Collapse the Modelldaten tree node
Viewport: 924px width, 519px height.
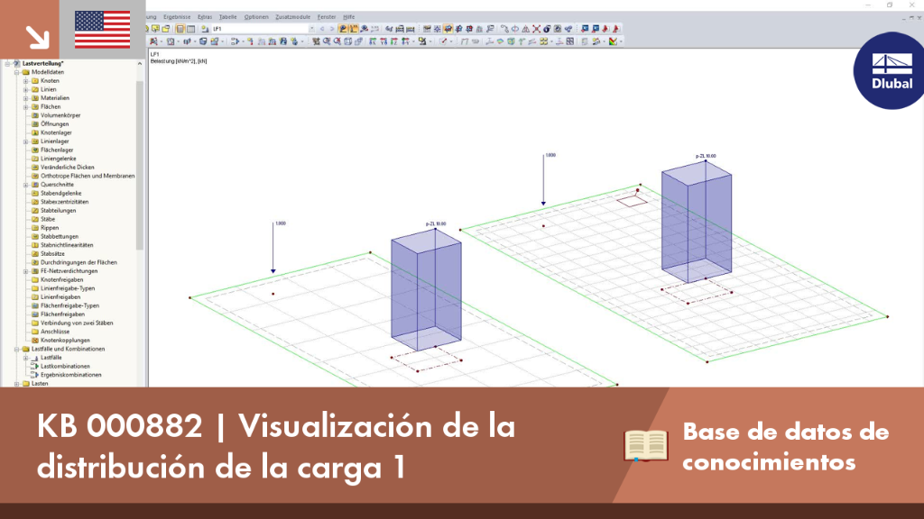pos(17,72)
